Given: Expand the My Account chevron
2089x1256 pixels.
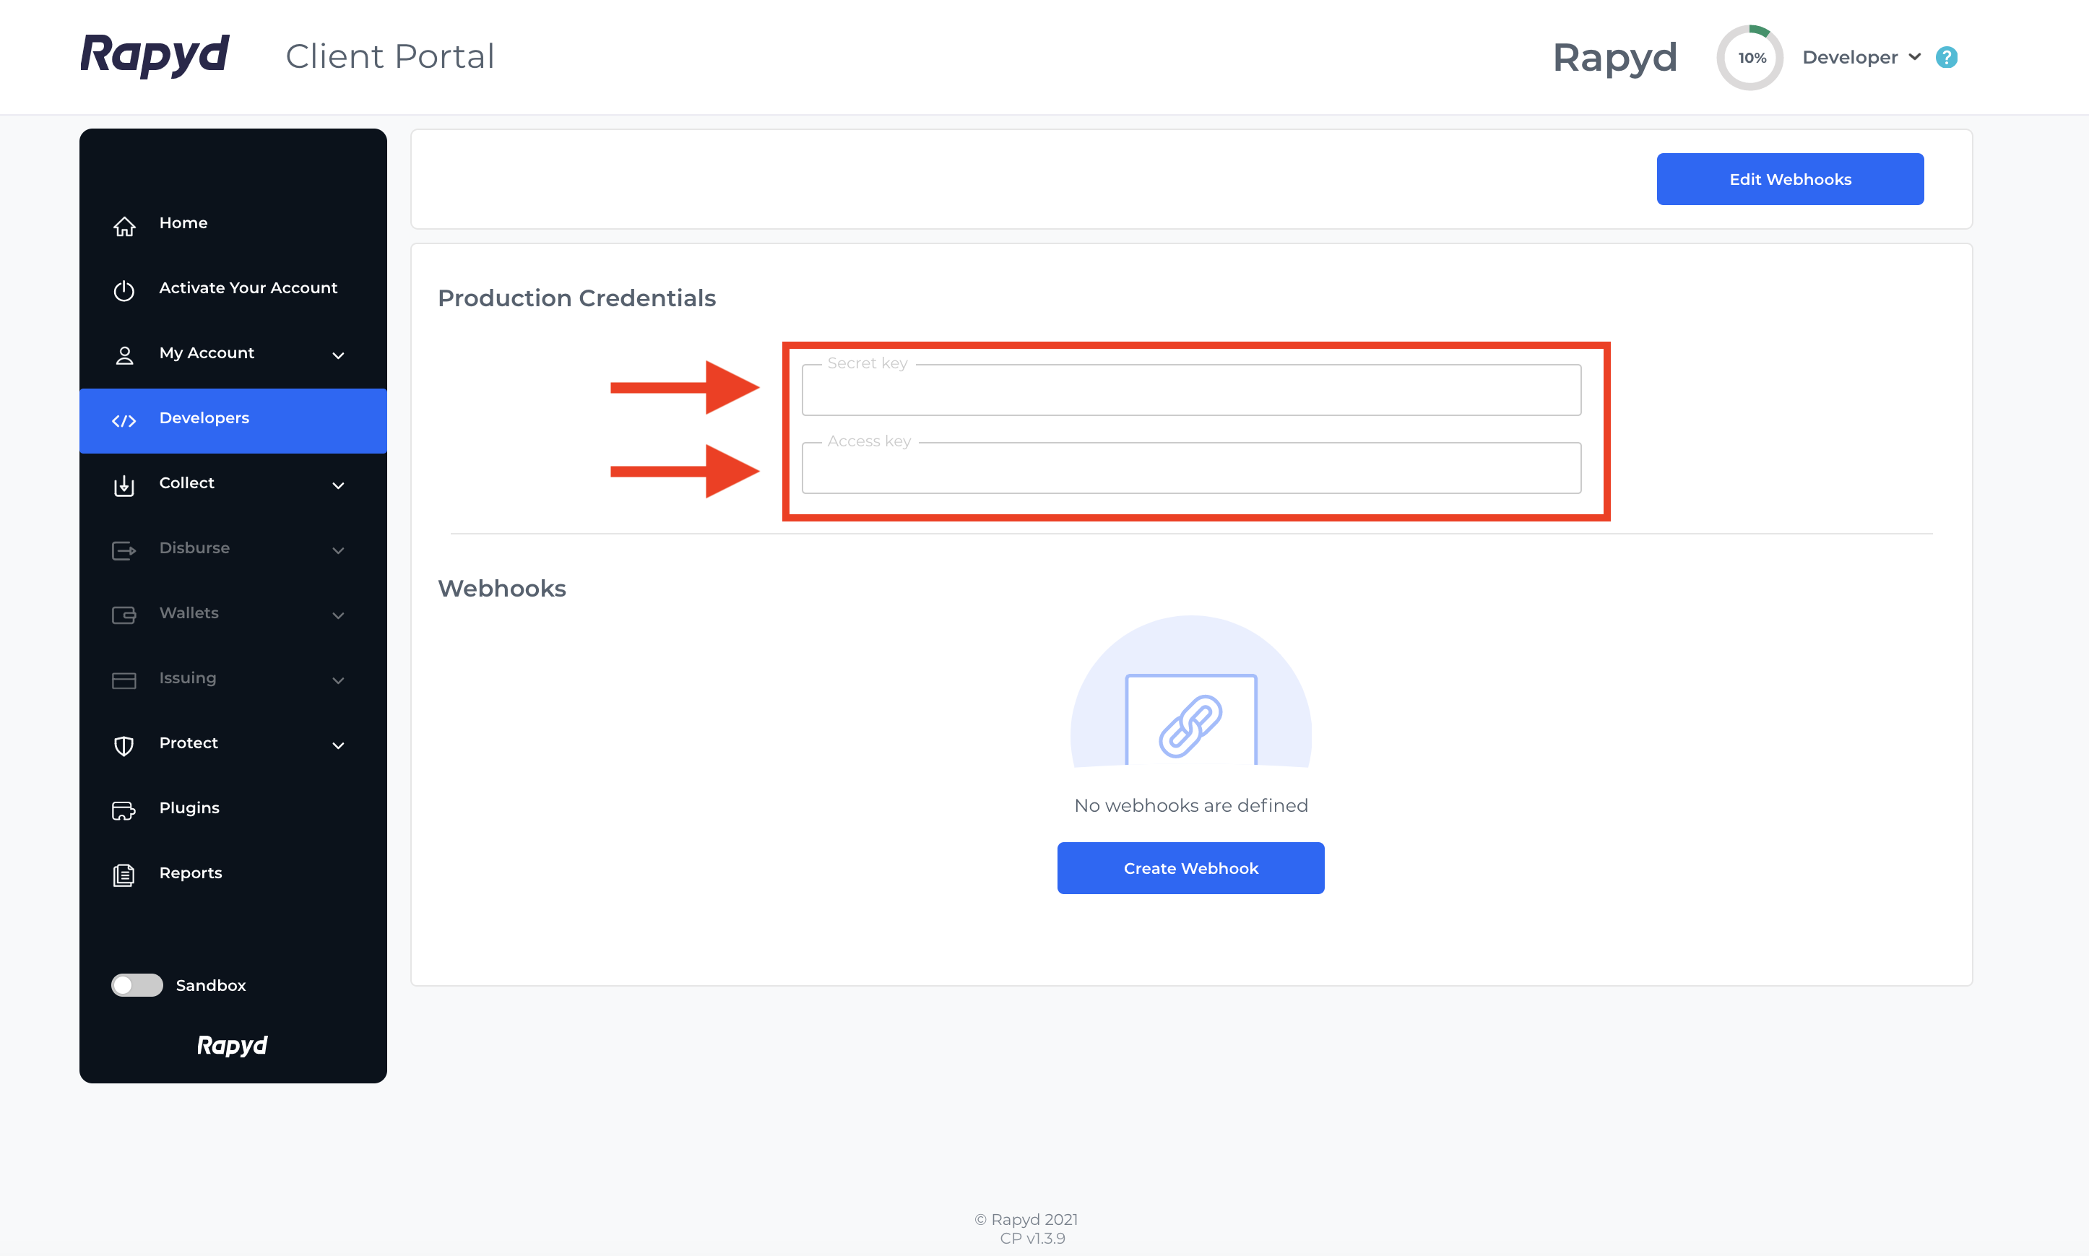Looking at the screenshot, I should point(338,355).
